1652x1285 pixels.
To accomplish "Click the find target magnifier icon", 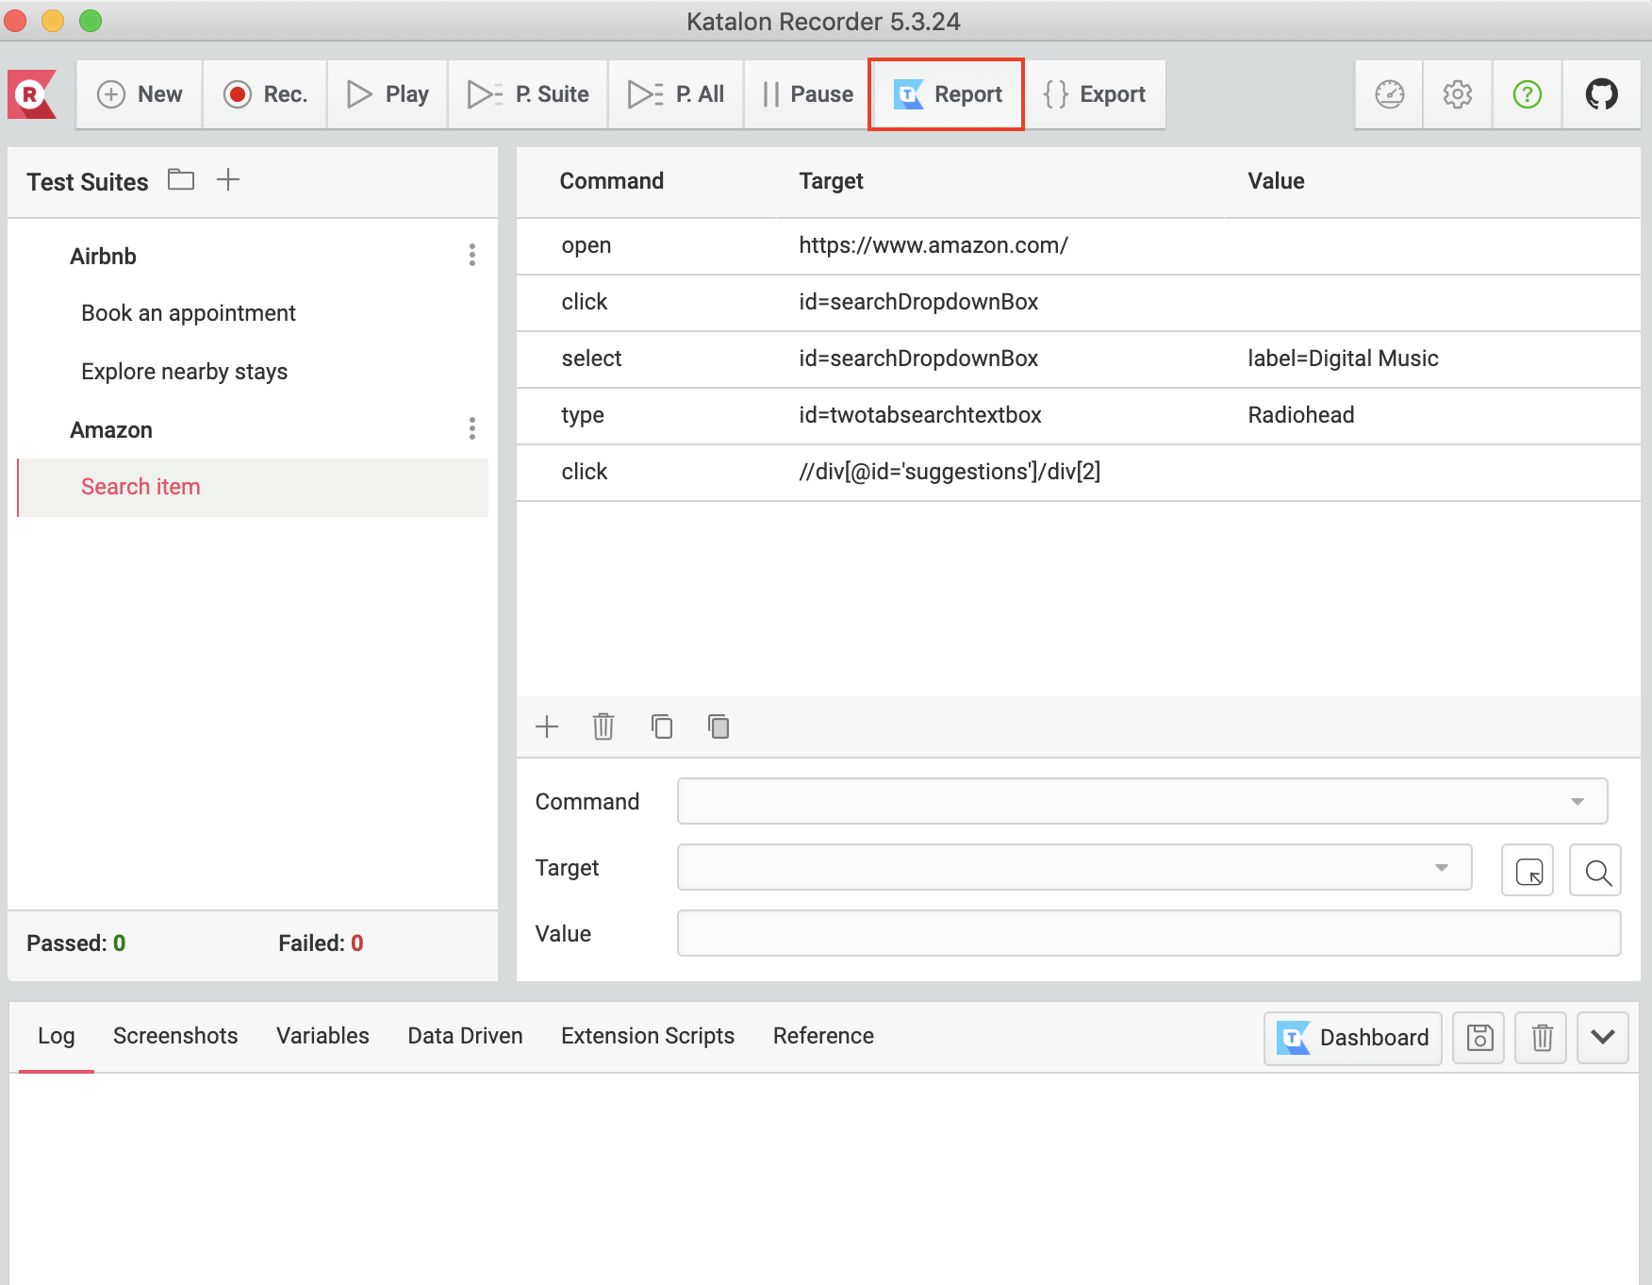I will click(x=1595, y=870).
